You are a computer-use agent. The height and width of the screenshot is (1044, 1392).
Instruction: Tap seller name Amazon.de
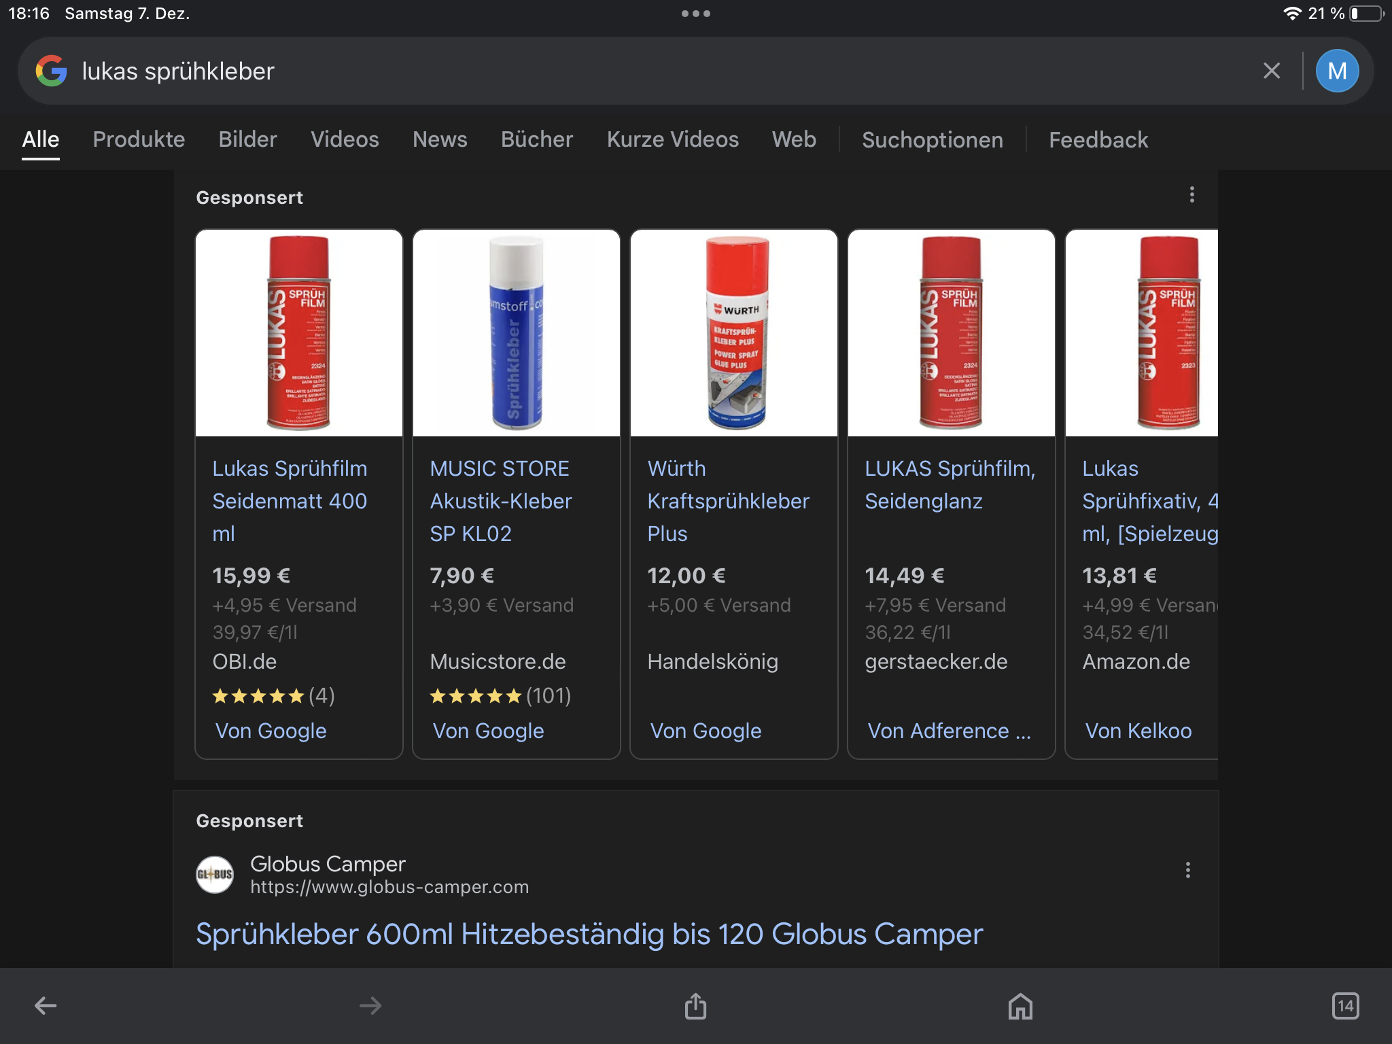[1136, 661]
